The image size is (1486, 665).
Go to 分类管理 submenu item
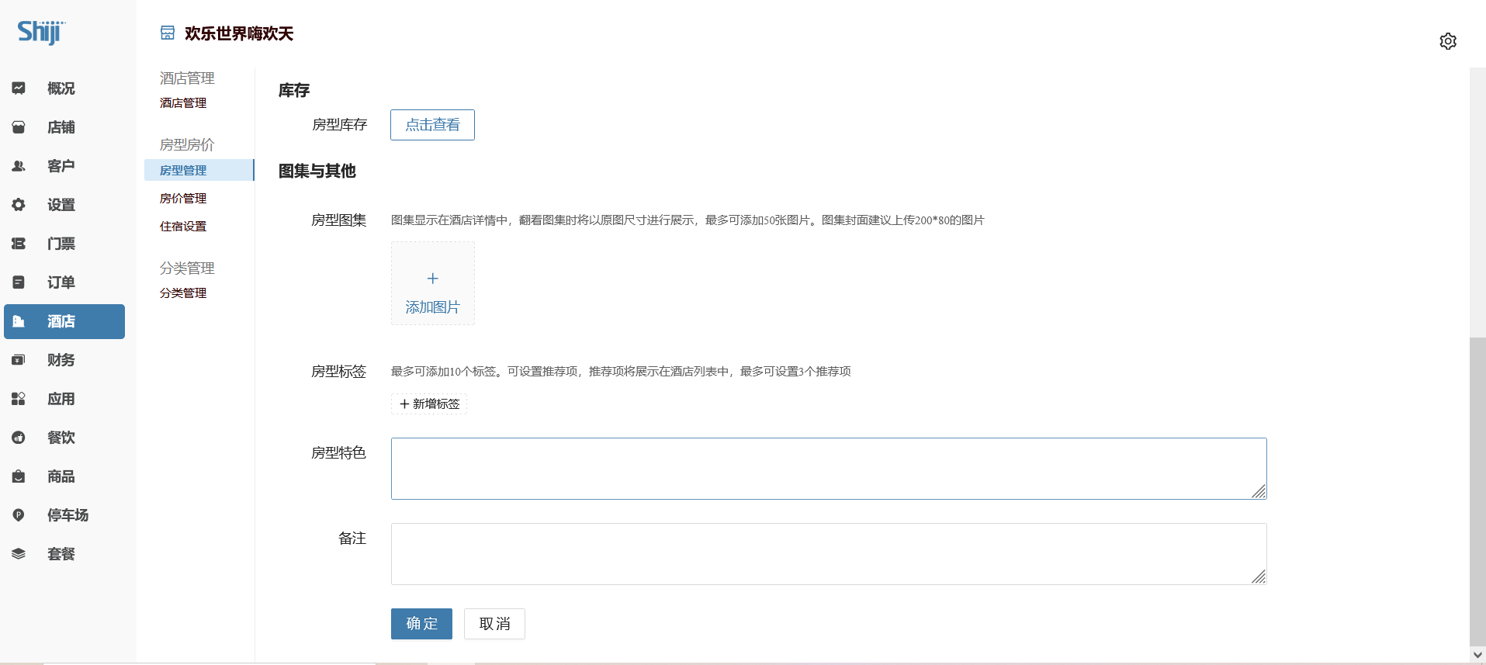[183, 293]
